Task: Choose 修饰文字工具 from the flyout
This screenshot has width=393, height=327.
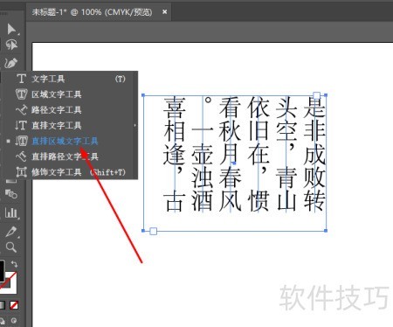Action: [70, 172]
